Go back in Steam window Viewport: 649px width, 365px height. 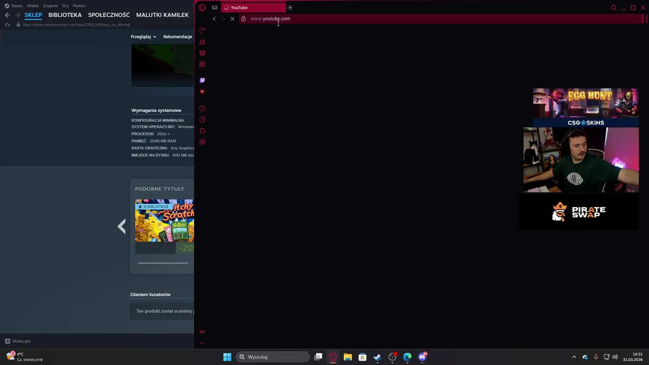coord(7,15)
